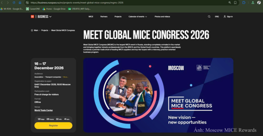Click Sign in
This screenshot has height=136, width=263.
coord(228,17)
